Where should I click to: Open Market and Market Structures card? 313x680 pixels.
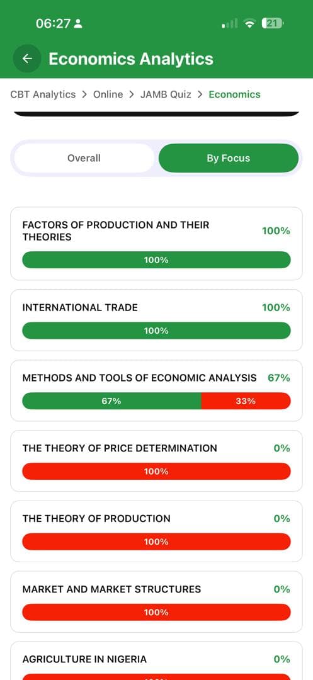pyautogui.click(x=156, y=602)
